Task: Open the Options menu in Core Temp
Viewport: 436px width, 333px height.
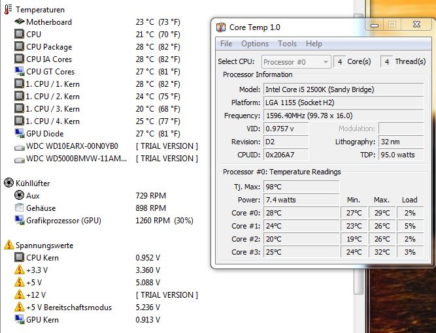Action: pos(255,44)
